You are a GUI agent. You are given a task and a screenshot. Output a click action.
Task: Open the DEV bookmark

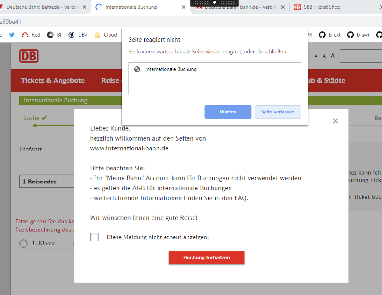pos(78,35)
